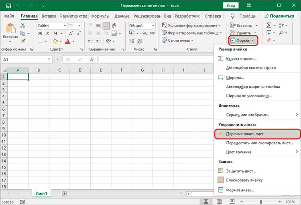Apply the fill color bucket
Image resolution: width=301 pixels, height=205 pixels.
(x=55, y=41)
